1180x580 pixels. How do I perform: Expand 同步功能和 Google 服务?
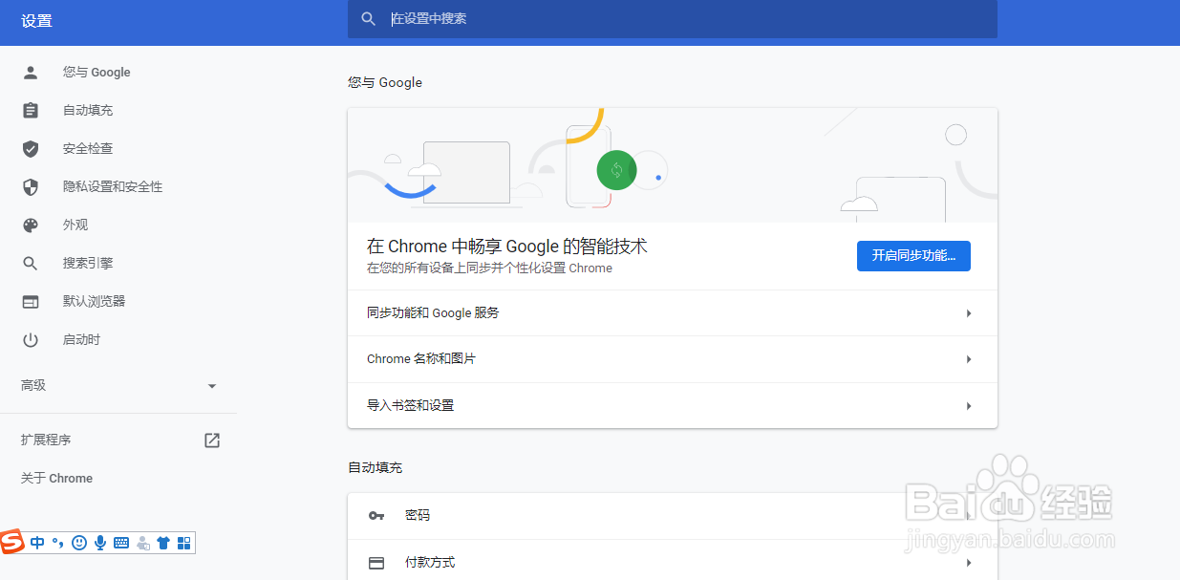pos(672,312)
